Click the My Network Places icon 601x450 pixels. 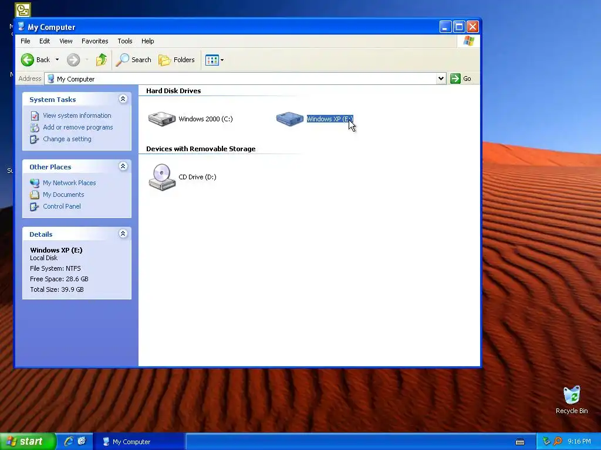coord(35,183)
